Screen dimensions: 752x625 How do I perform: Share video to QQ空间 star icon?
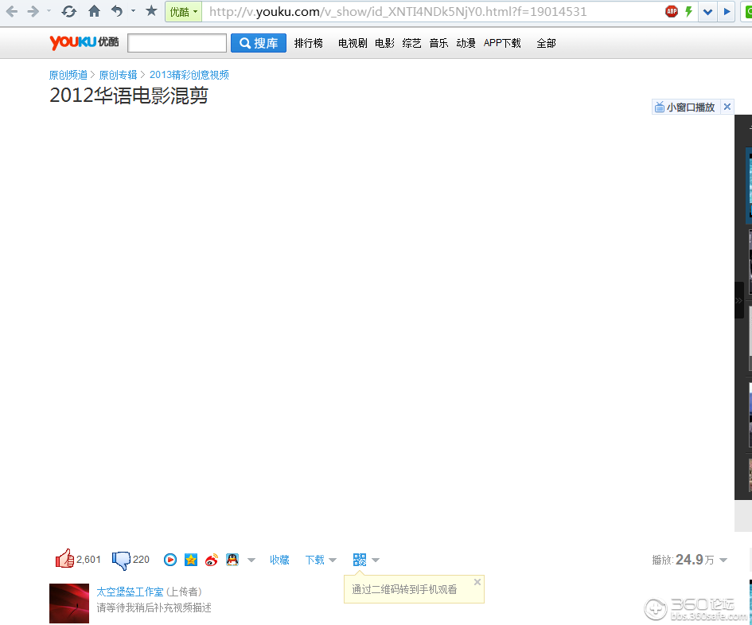click(x=190, y=559)
